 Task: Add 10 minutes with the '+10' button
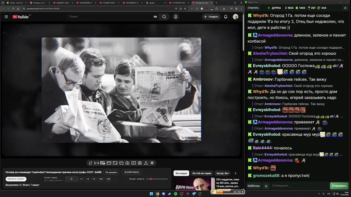[101, 179]
